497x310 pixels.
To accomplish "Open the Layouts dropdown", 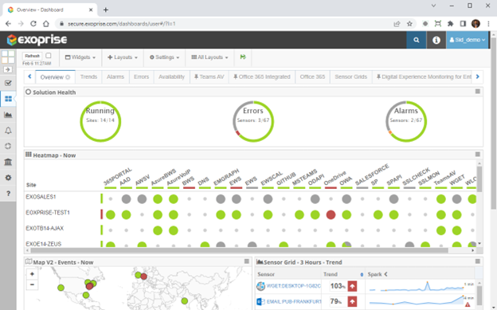I will [x=123, y=57].
